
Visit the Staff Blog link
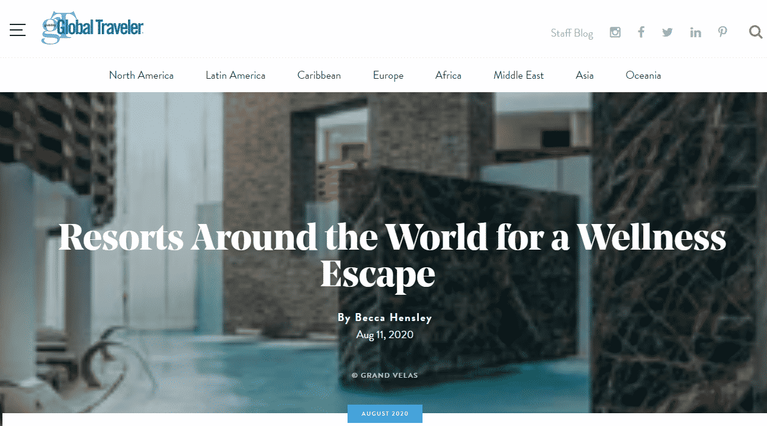(x=572, y=33)
